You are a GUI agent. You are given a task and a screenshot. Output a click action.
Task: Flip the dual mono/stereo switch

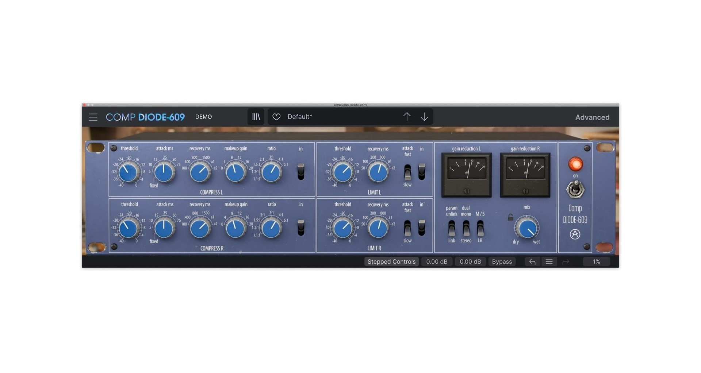click(466, 228)
